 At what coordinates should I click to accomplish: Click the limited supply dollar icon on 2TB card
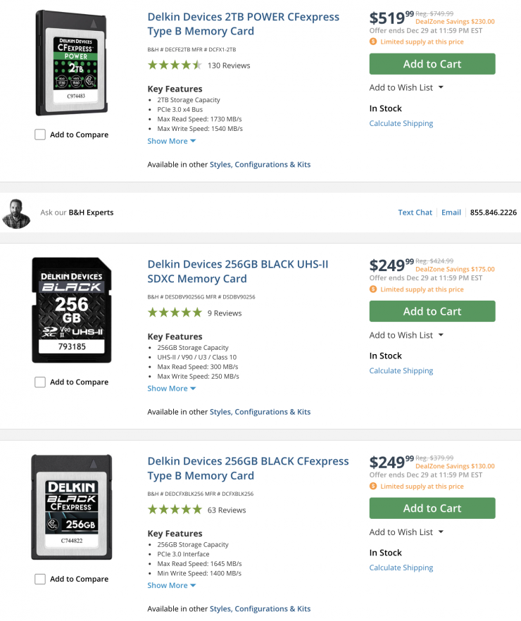click(x=373, y=42)
